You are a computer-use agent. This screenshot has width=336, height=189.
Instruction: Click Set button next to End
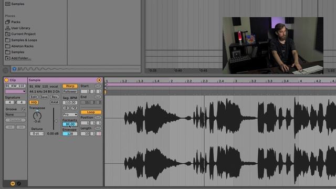[98, 97]
